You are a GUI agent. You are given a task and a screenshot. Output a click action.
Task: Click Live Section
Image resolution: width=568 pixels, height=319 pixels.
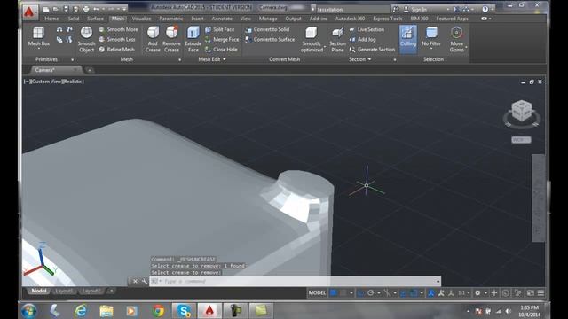(367, 29)
